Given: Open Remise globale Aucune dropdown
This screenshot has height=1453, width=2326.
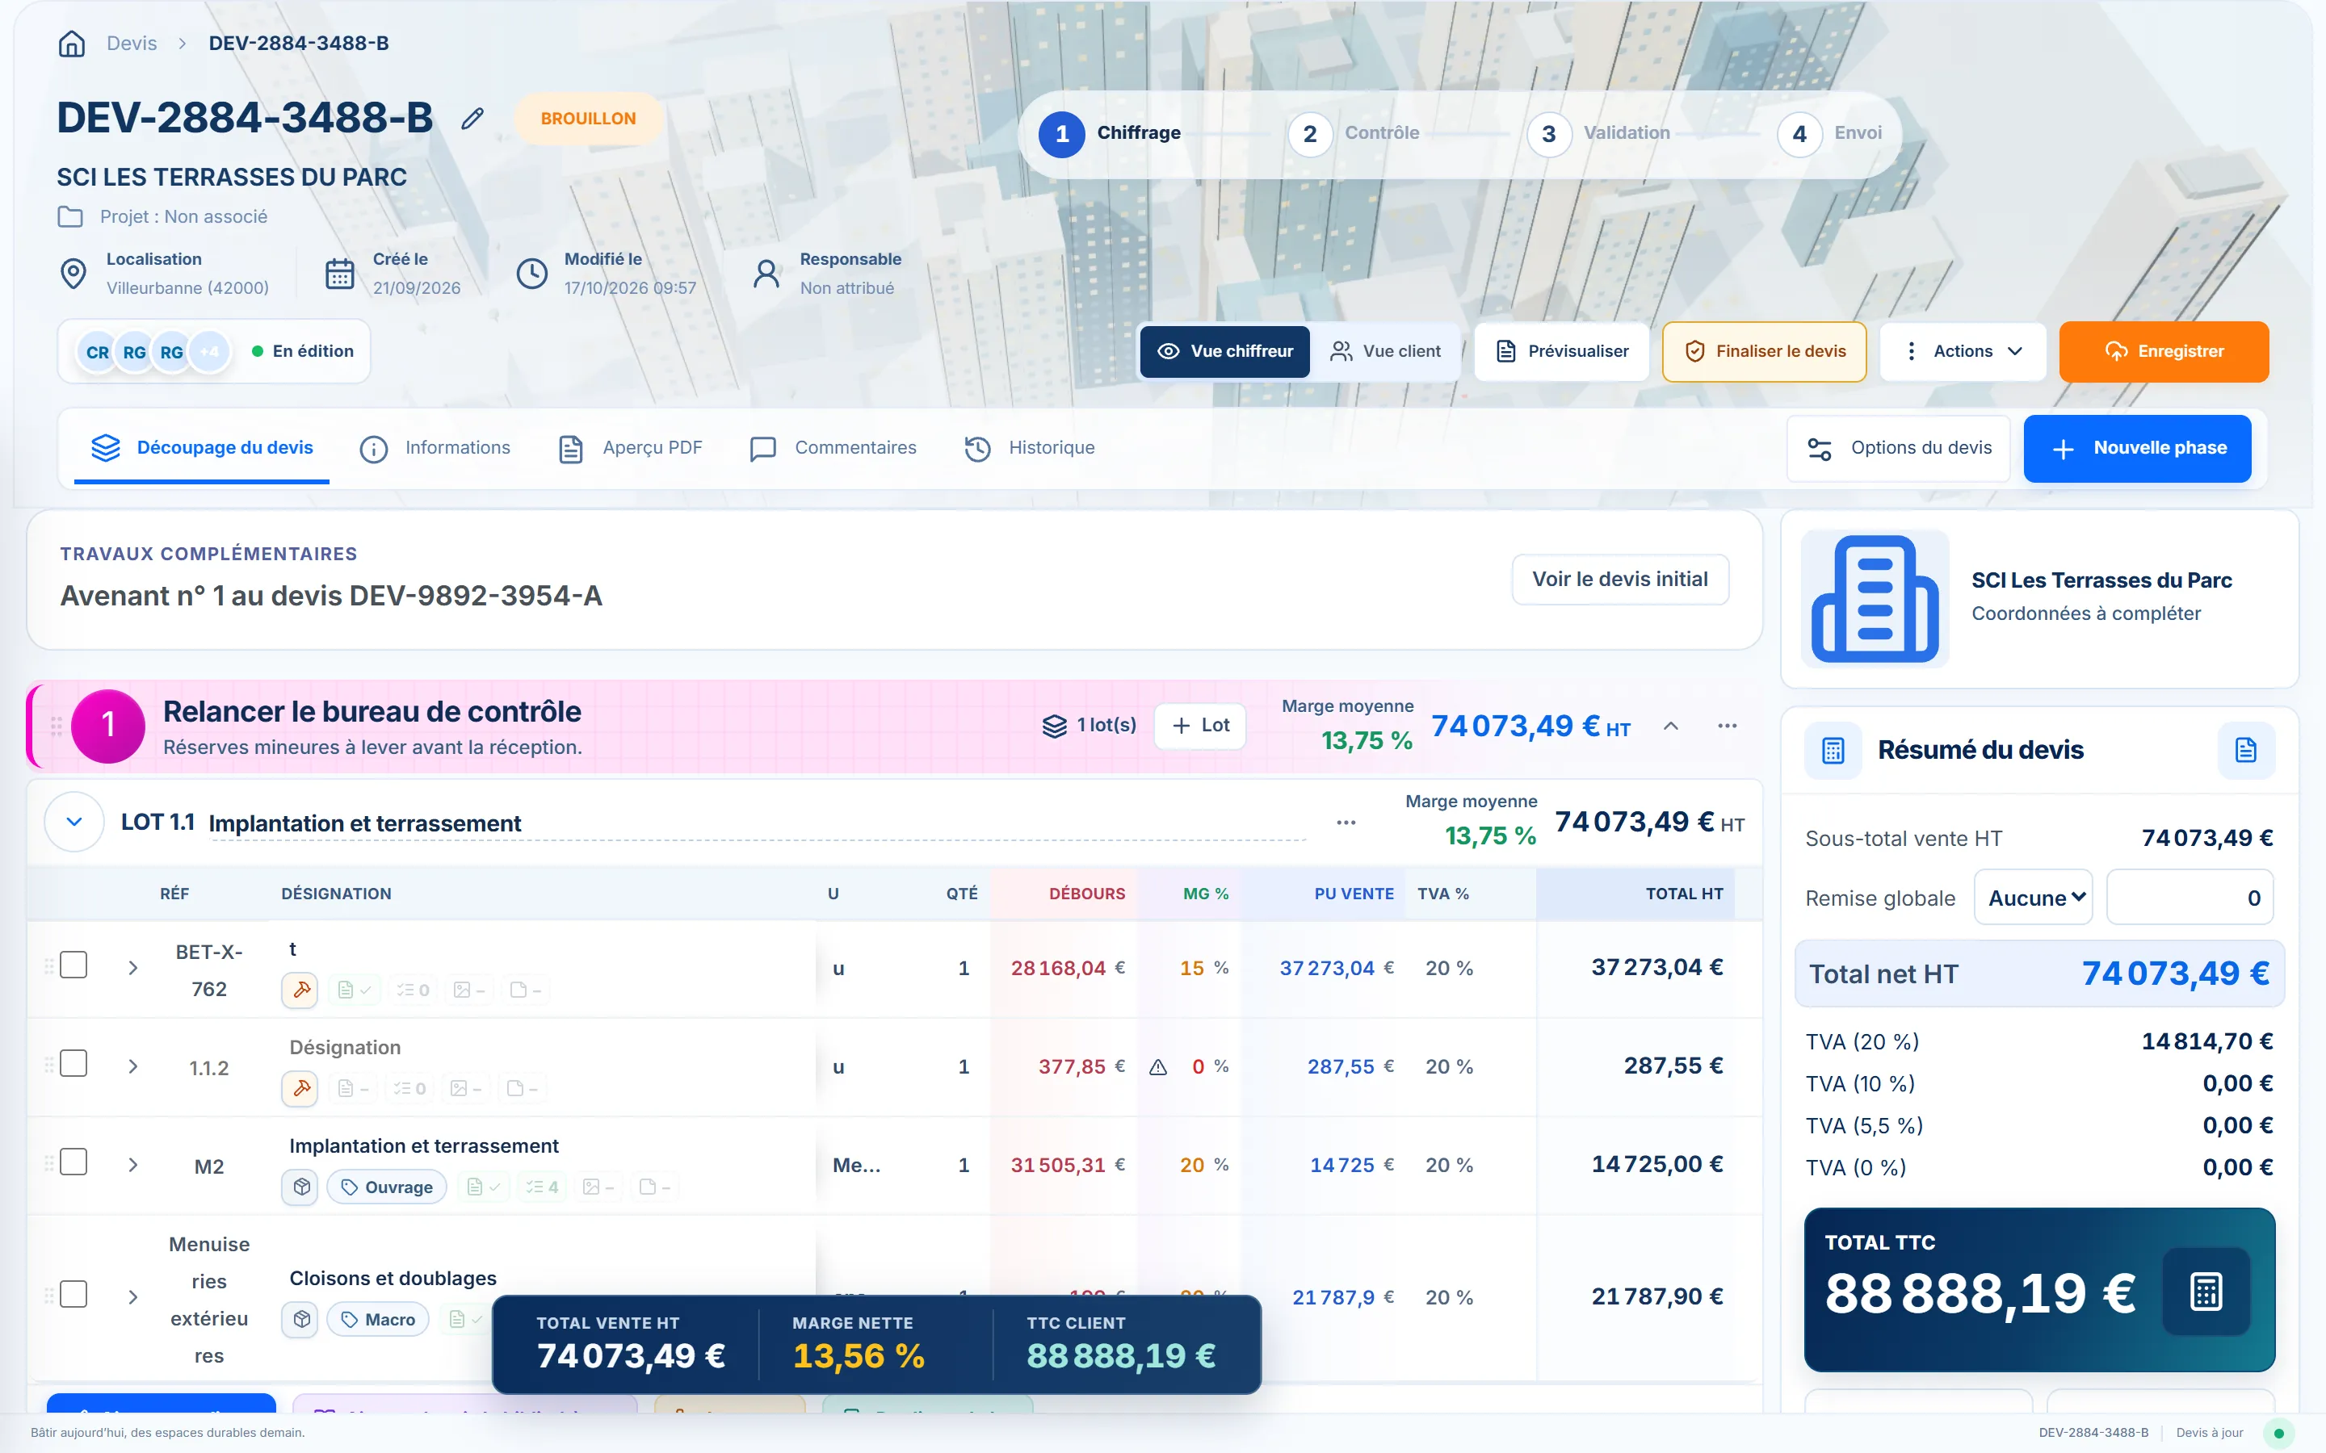Looking at the screenshot, I should pos(2034,898).
